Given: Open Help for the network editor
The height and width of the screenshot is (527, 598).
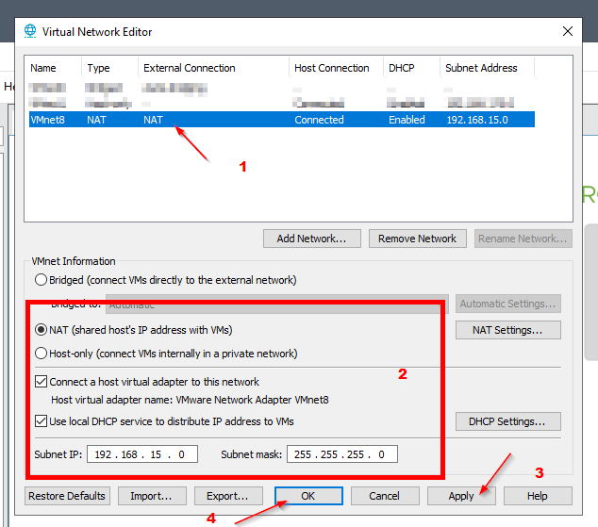Looking at the screenshot, I should [538, 496].
